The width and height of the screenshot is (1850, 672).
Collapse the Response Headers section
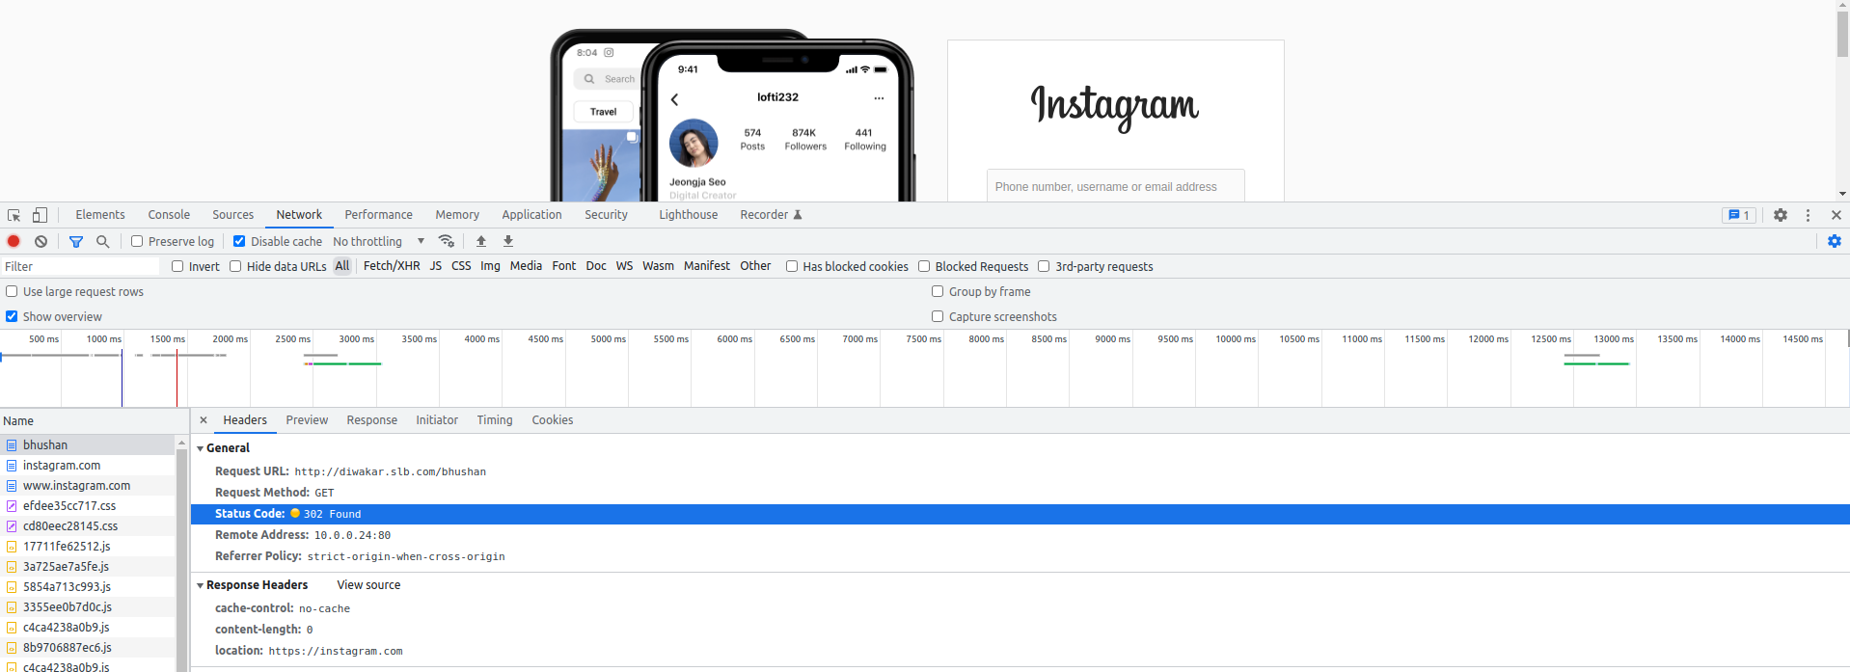coord(201,585)
